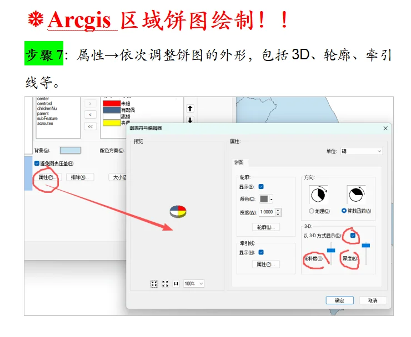Open the preview 100% zoom dropdown
Viewport: 411px width, 337px height.
pyautogui.click(x=194, y=284)
